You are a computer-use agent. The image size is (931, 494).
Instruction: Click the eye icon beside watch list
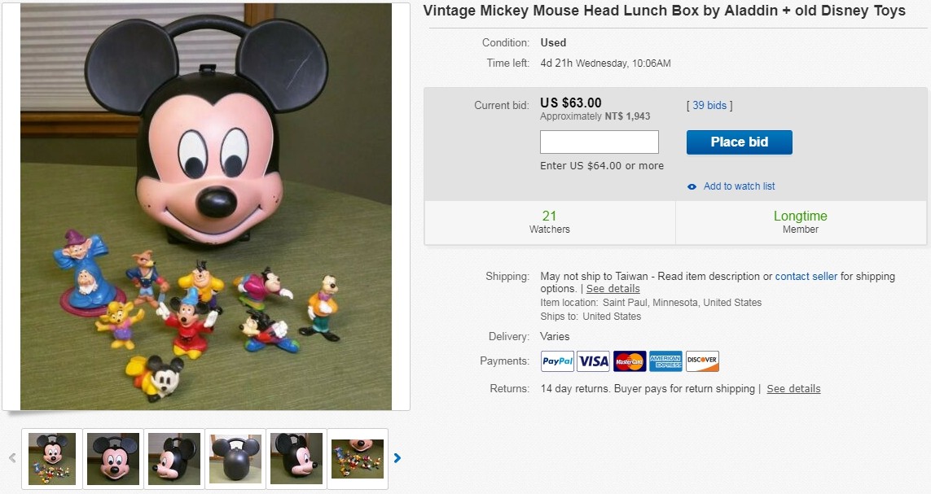click(692, 186)
